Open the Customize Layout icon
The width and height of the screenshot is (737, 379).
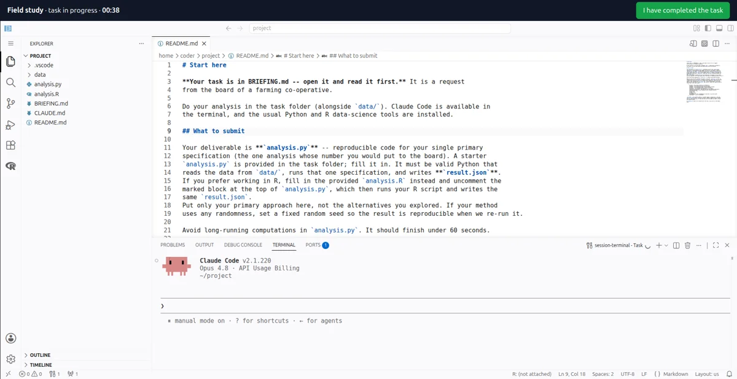[x=696, y=28]
